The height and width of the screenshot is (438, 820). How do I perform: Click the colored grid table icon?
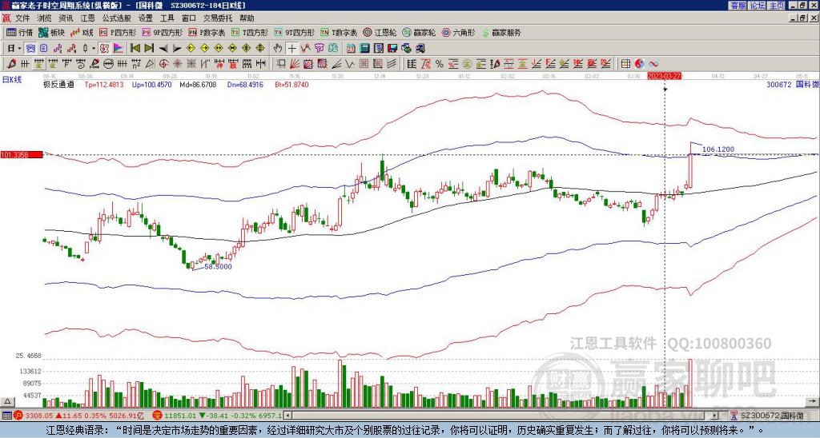click(x=625, y=64)
